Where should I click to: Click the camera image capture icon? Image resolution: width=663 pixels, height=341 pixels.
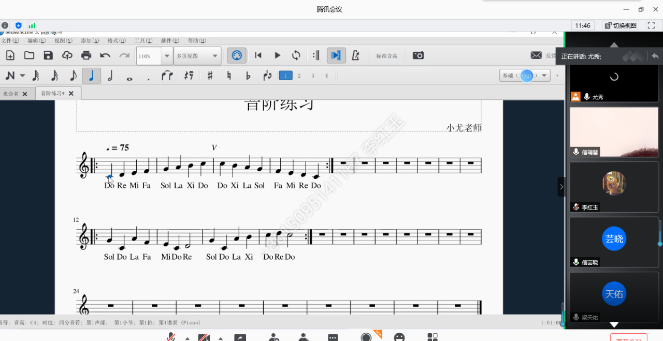pos(418,55)
